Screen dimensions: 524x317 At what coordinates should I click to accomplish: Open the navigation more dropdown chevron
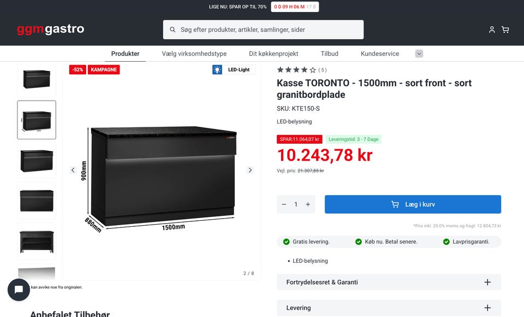419,54
